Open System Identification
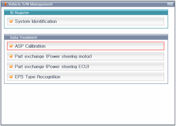The image size is (176, 126). (x=86, y=21)
